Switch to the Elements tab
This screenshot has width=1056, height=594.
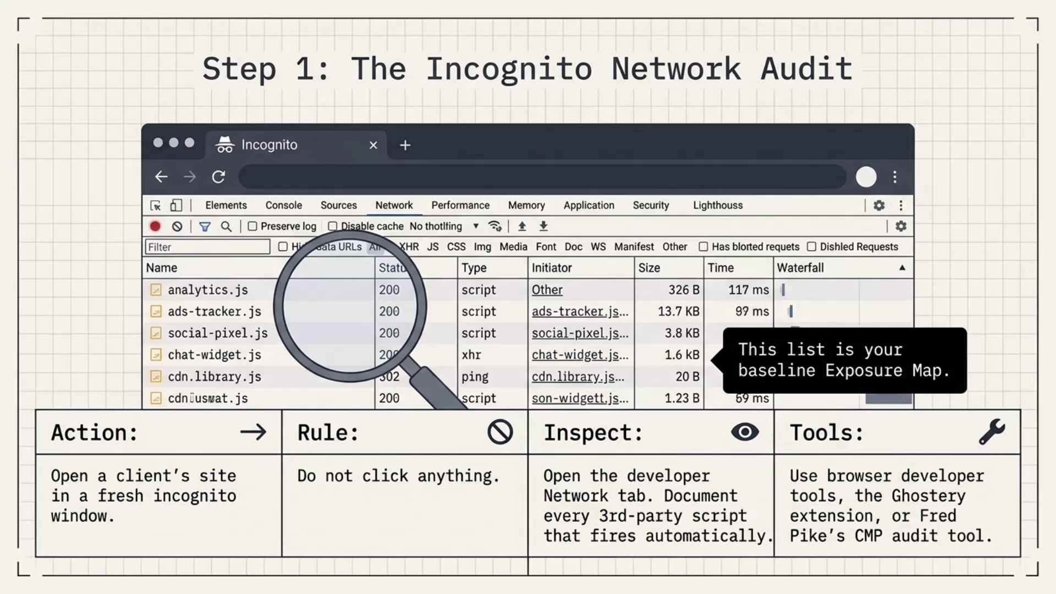226,205
